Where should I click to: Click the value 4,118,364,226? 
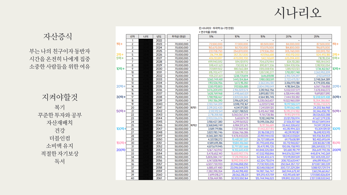292,87
